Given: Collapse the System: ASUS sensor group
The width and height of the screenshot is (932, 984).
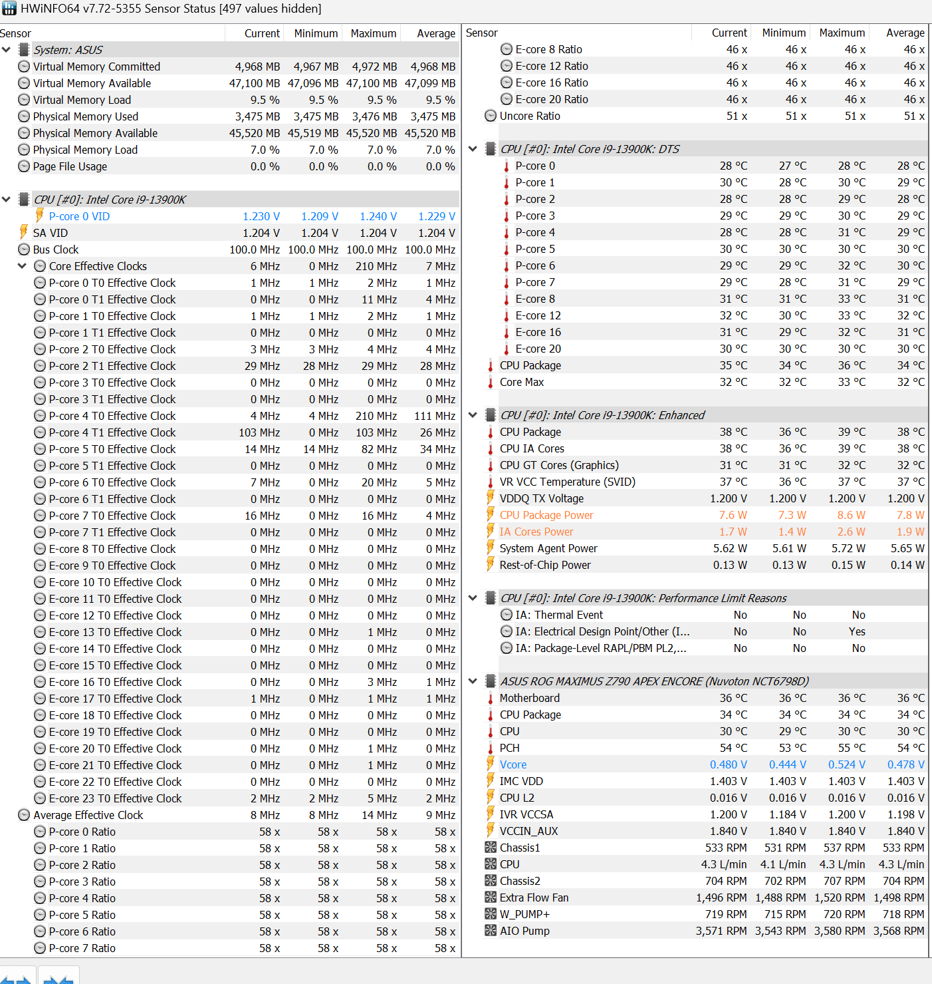Looking at the screenshot, I should [7, 50].
